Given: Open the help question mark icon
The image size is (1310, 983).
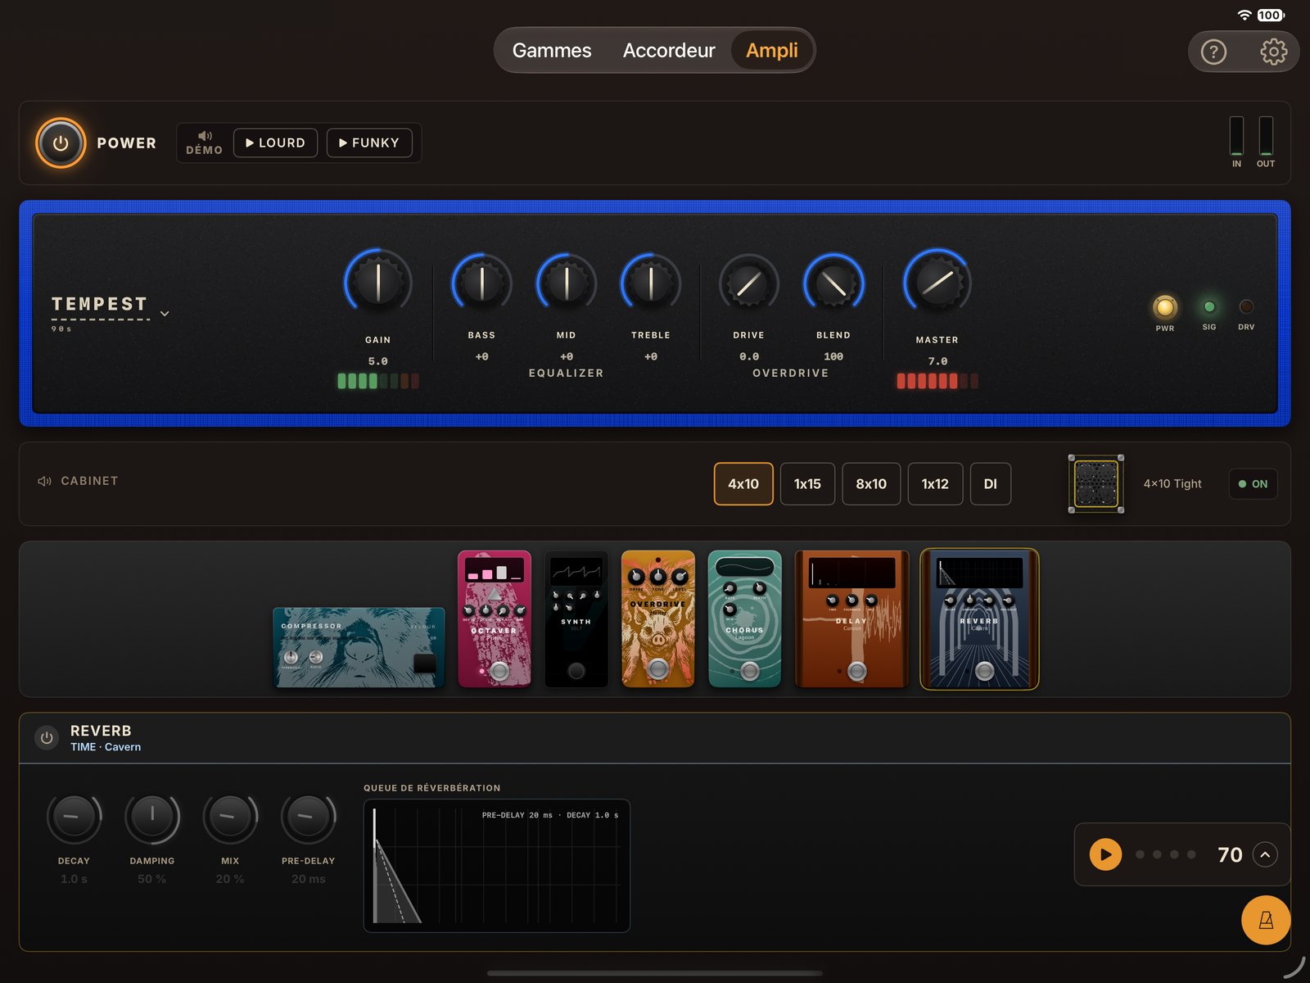Looking at the screenshot, I should [x=1213, y=52].
